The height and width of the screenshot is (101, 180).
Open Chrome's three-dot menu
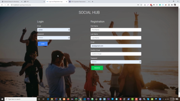tap(178, 5)
